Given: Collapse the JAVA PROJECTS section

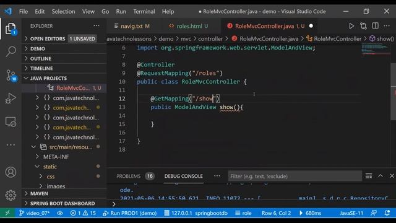Looking at the screenshot, I should [x=64, y=78].
